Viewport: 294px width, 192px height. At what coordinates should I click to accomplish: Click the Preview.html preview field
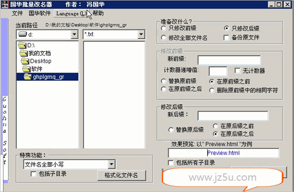[x=223, y=153]
